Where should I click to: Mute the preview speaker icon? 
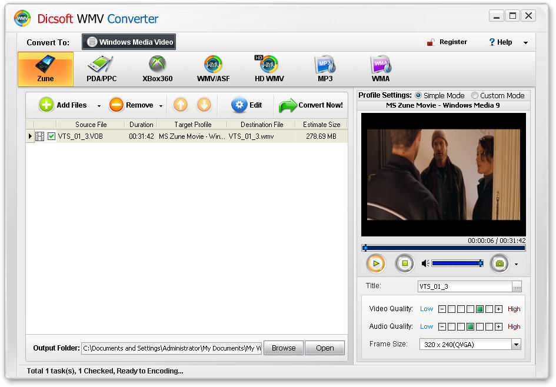tap(425, 263)
